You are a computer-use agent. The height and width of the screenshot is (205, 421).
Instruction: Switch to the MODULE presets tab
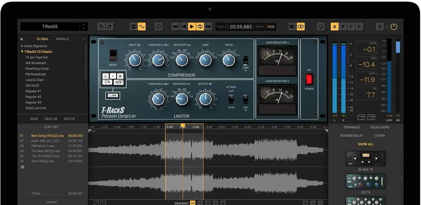point(62,39)
